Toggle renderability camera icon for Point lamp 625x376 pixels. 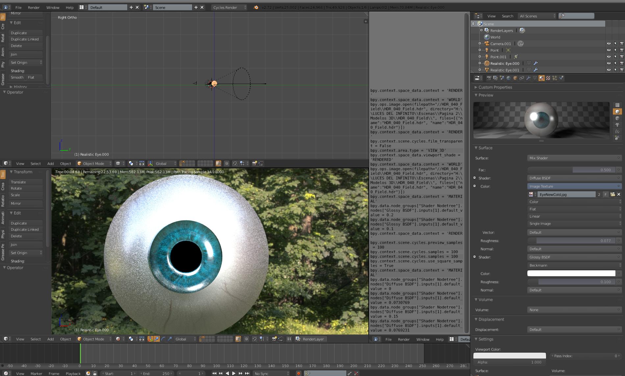(x=622, y=50)
